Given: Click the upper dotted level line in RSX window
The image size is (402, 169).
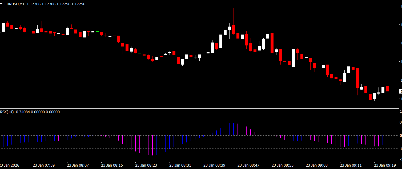Looking at the screenshot, I should [x=187, y=122].
